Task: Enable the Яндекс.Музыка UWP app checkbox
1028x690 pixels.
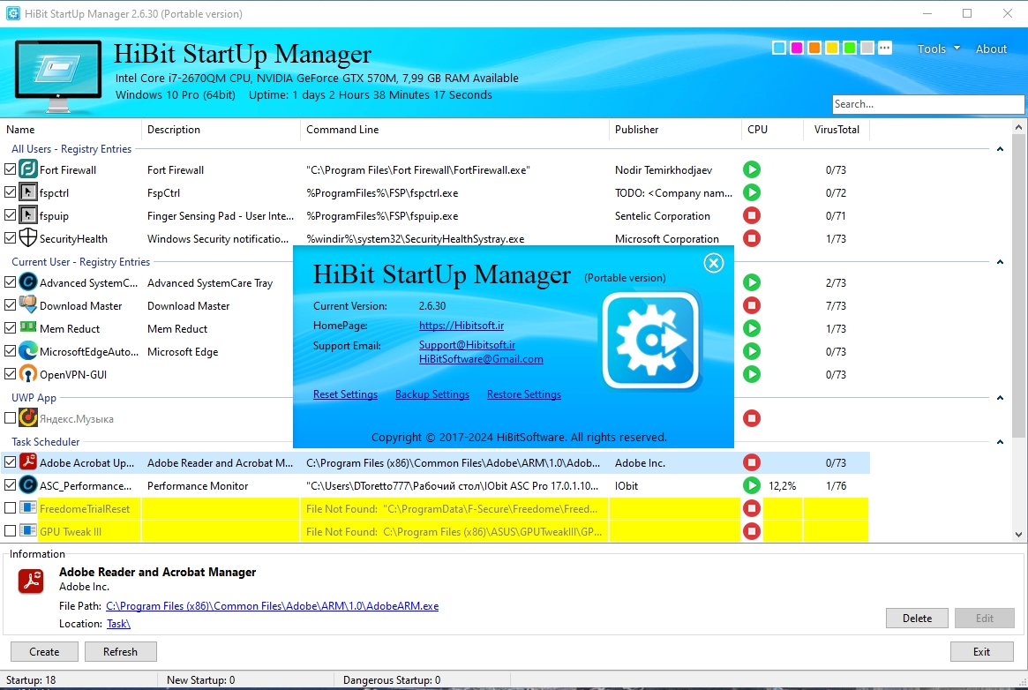Action: 11,418
